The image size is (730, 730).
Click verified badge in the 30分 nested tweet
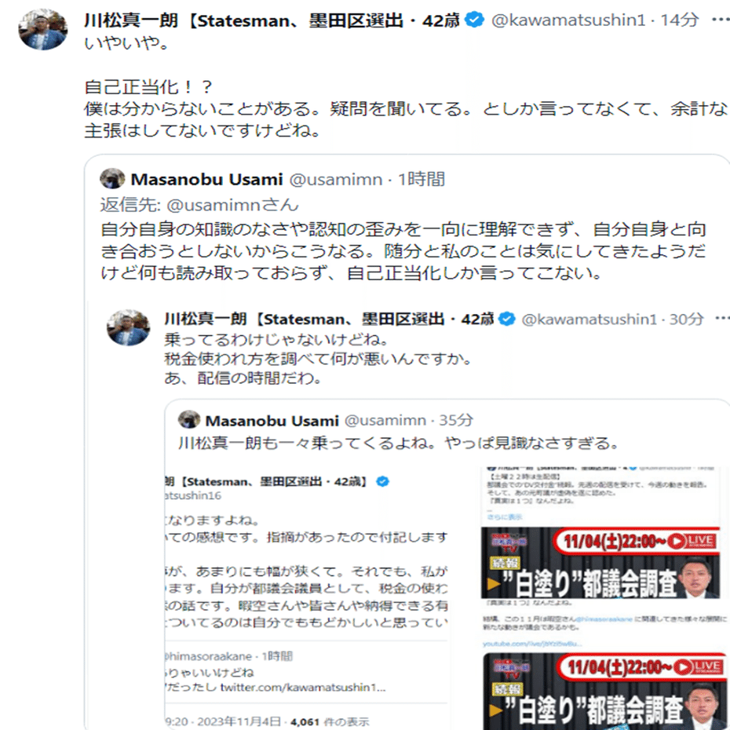point(507,319)
